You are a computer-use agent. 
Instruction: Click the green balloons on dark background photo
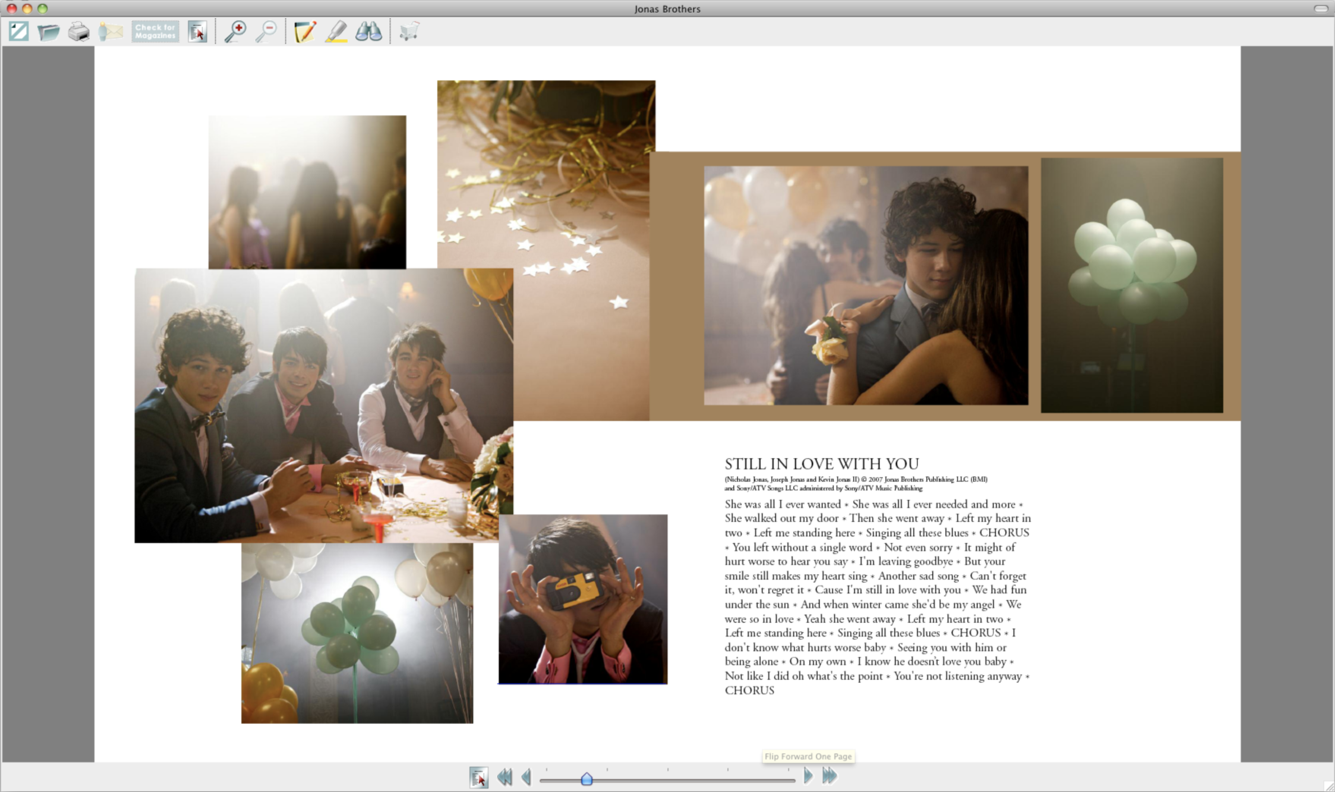click(x=1132, y=285)
